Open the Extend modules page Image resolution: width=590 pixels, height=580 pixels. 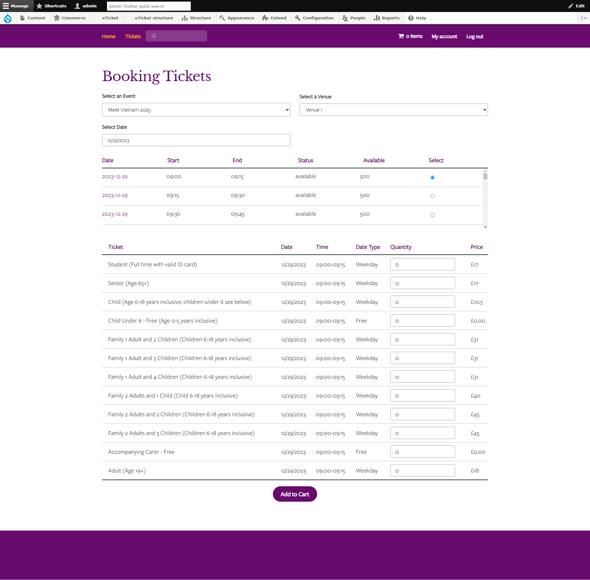click(274, 18)
